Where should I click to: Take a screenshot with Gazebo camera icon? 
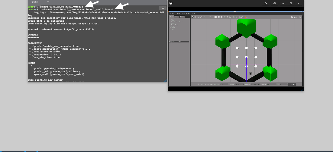(292, 17)
